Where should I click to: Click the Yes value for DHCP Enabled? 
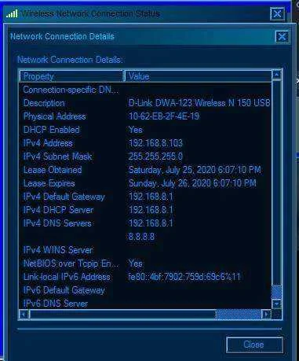pos(136,130)
